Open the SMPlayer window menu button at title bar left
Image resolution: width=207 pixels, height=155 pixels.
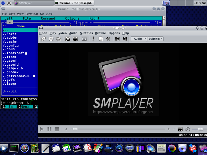point(41,28)
